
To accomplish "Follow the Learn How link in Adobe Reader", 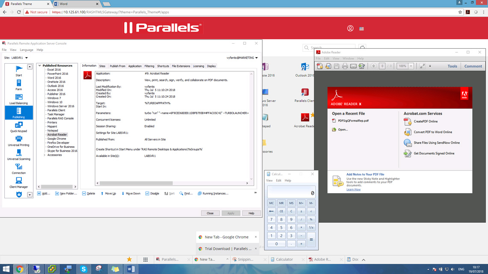I will [353, 189].
